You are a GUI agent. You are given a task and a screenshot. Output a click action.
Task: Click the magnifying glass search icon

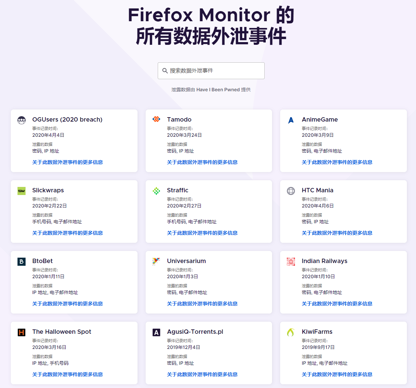(165, 70)
